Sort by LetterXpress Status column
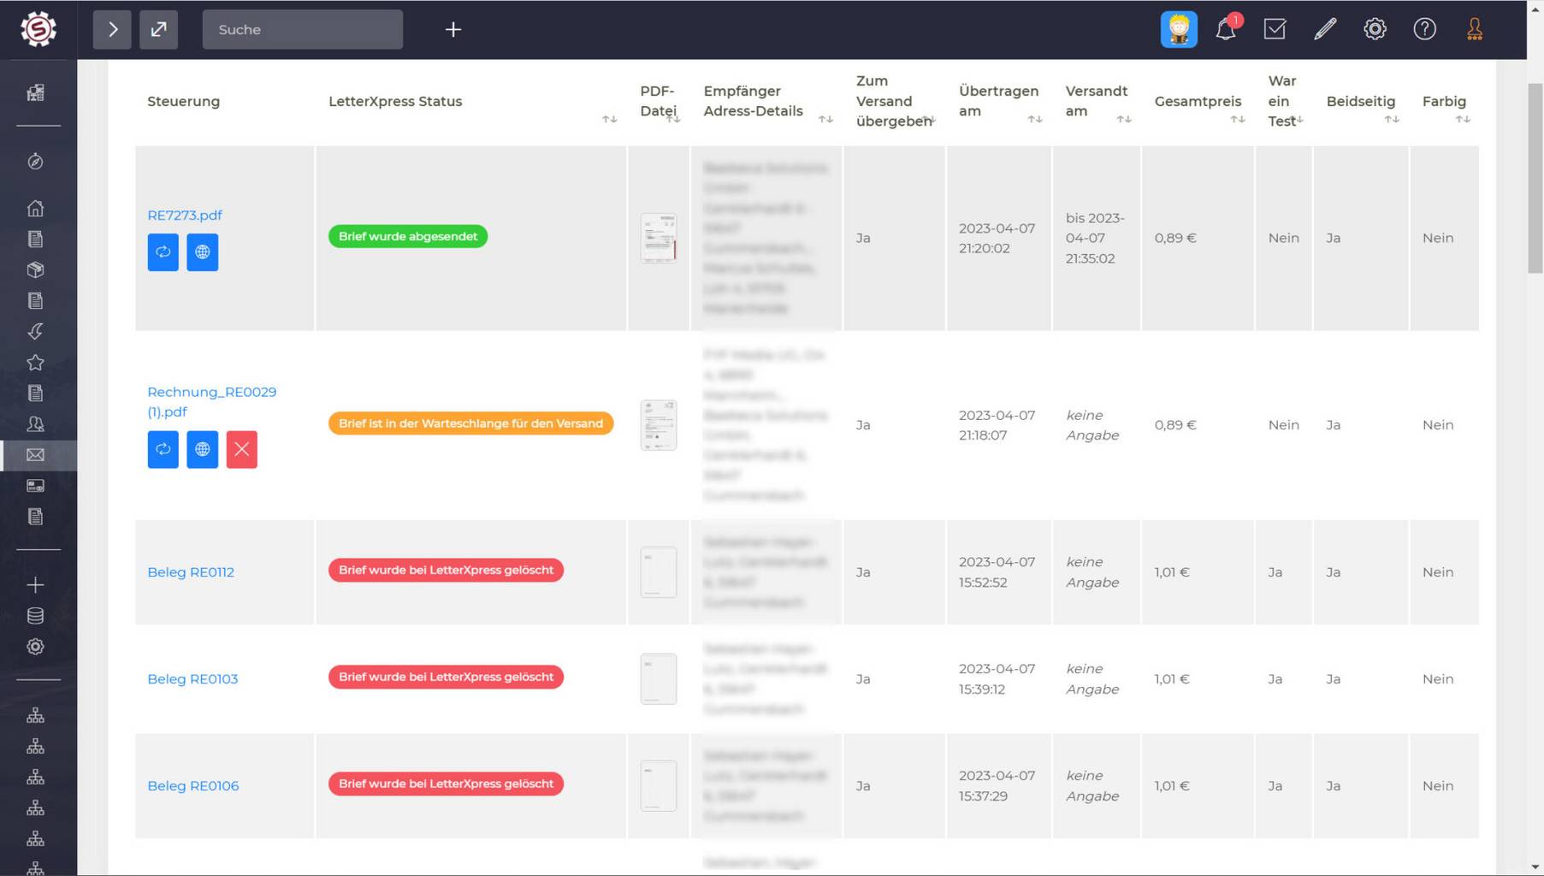The width and height of the screenshot is (1544, 876). 609,119
